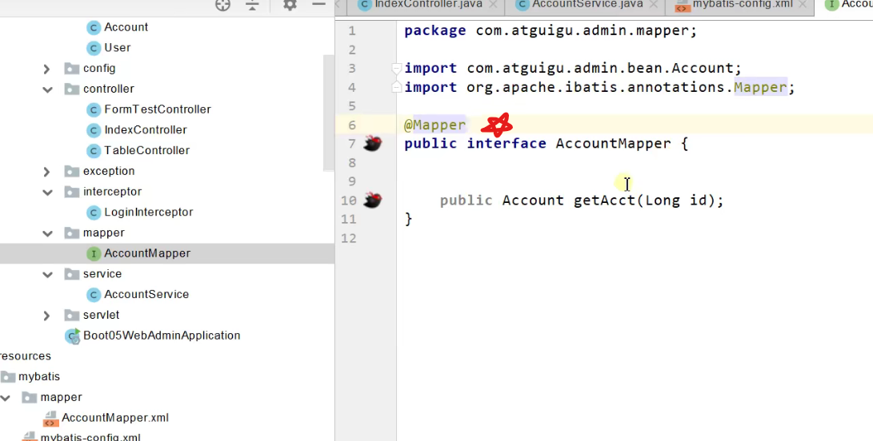Open project panel settings gear
The image size is (873, 441).
tap(290, 5)
